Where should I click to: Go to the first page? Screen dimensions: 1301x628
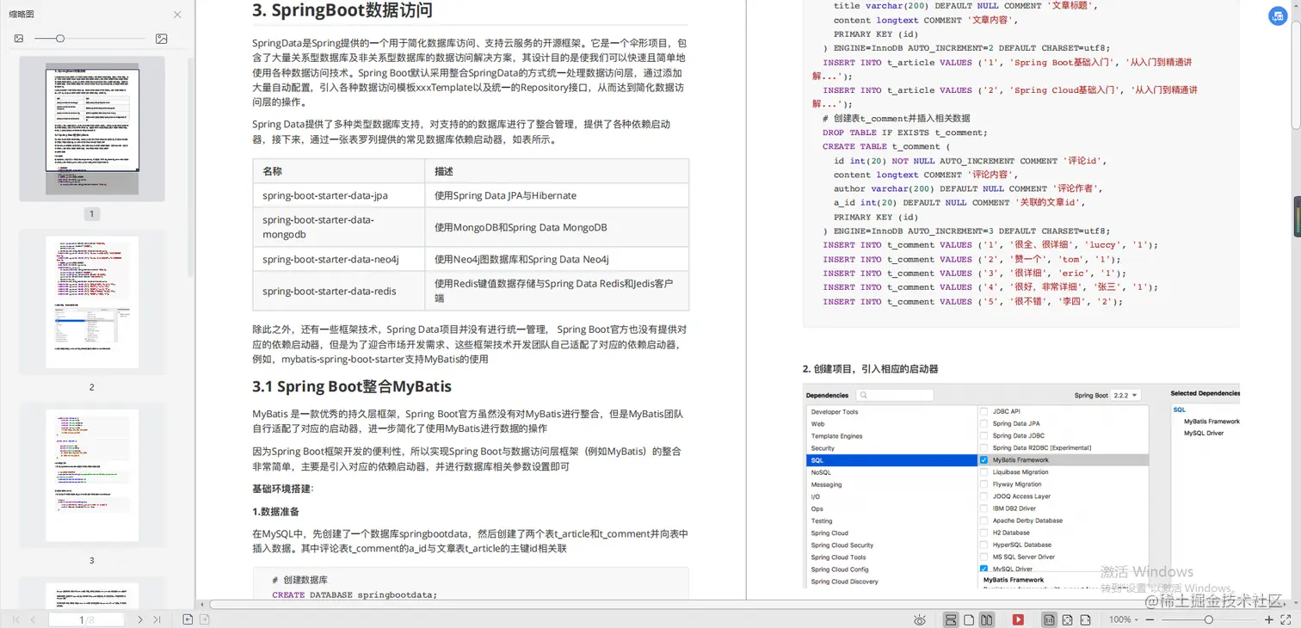click(16, 619)
